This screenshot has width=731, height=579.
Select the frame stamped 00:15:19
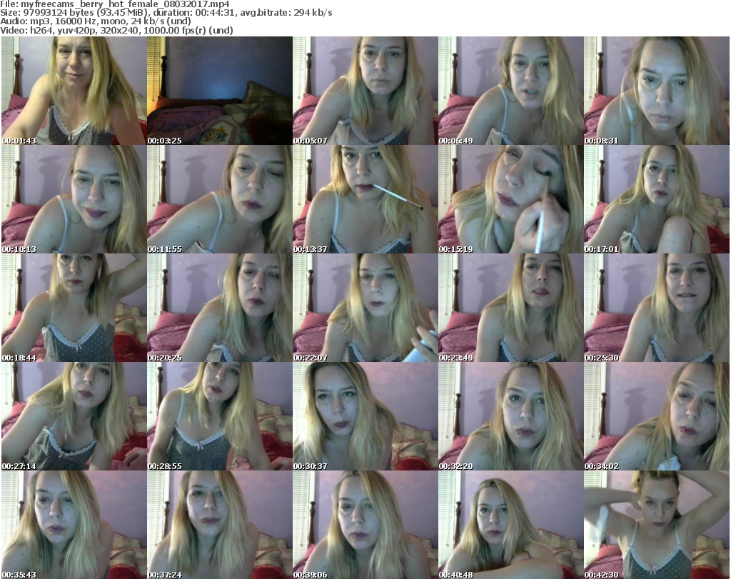pyautogui.click(x=510, y=199)
